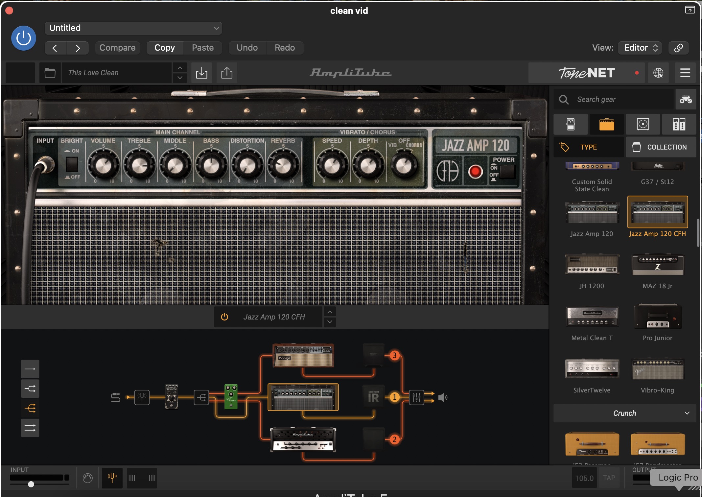
Task: Select chain output node 2
Action: click(395, 439)
